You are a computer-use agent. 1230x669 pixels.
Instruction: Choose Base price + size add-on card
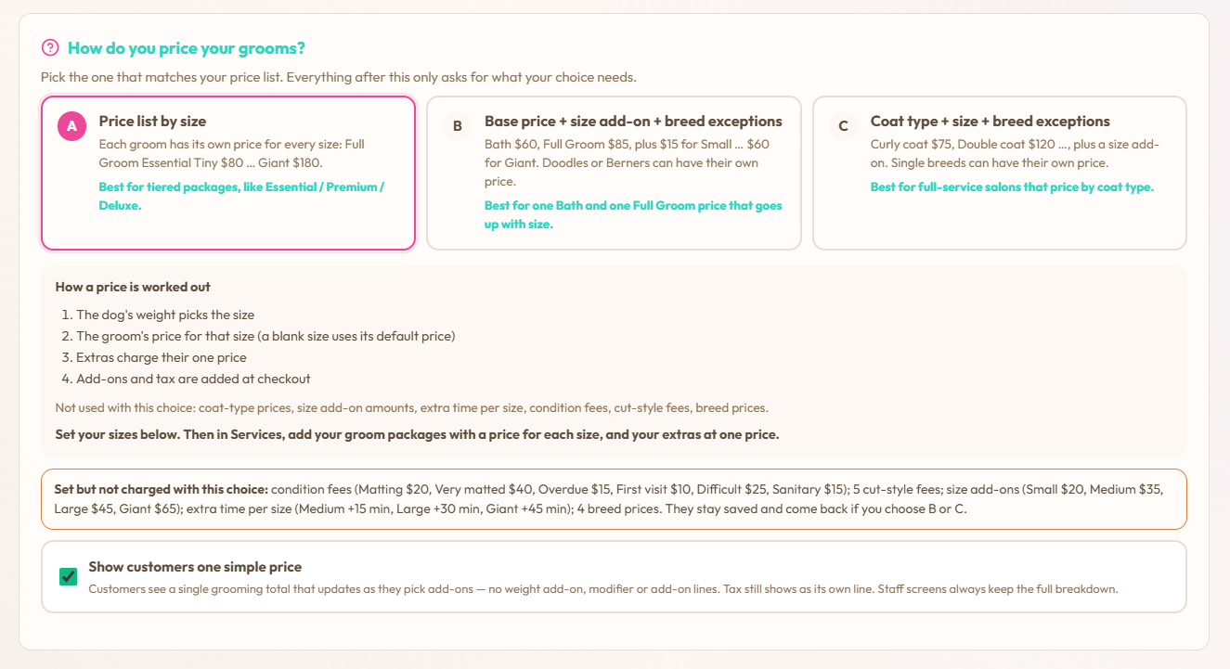(614, 174)
